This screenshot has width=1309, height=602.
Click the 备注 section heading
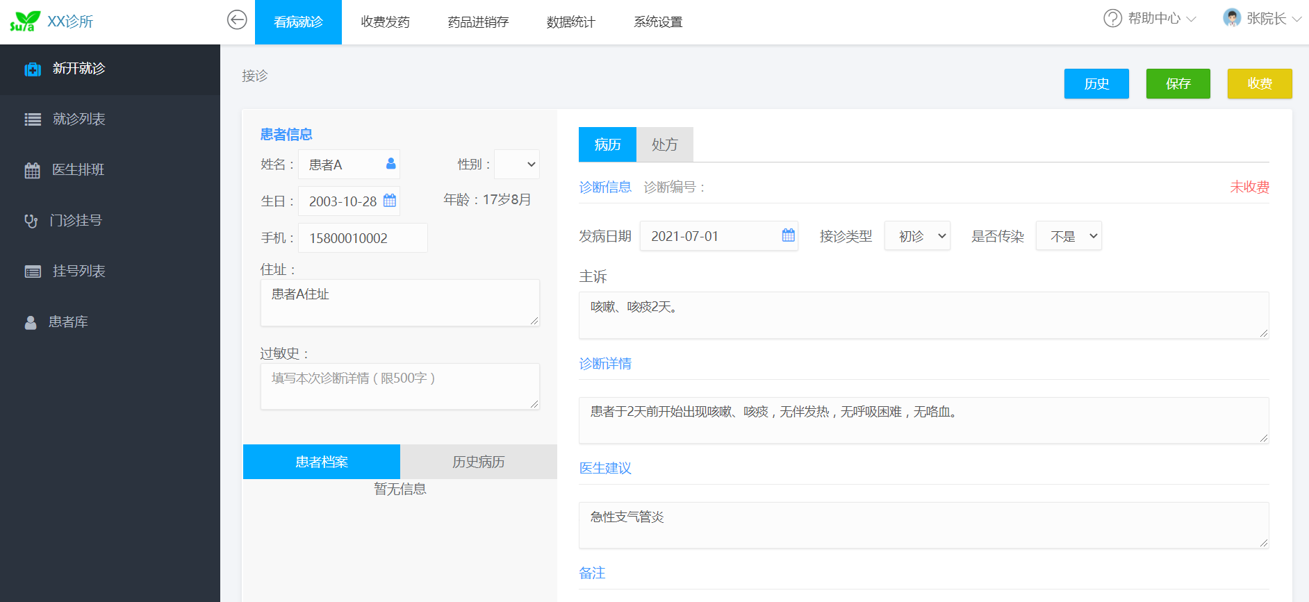(592, 573)
